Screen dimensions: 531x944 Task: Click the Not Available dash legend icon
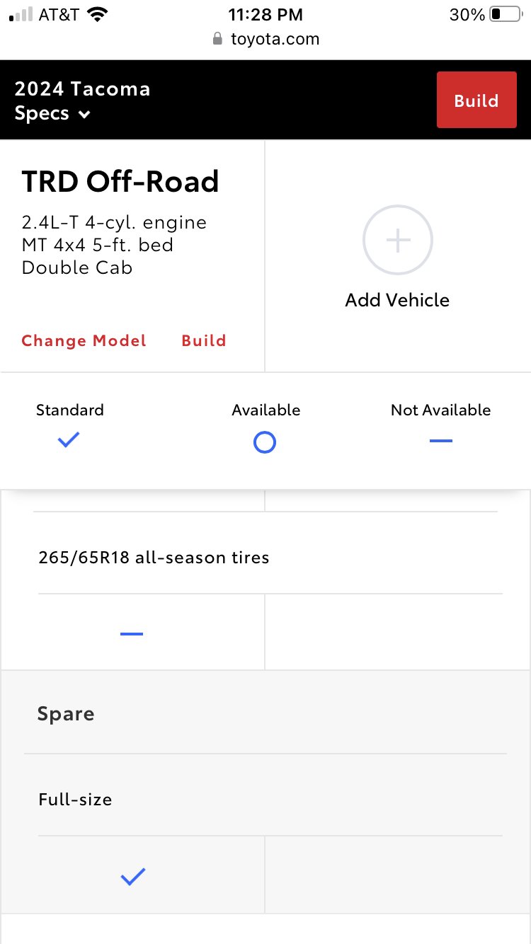pyautogui.click(x=440, y=441)
